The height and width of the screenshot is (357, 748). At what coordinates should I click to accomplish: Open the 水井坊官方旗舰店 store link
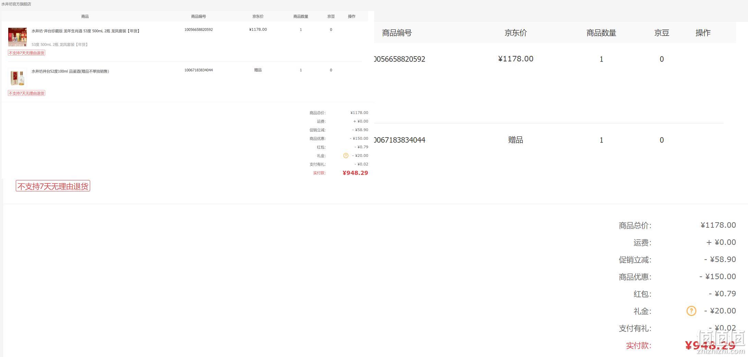click(x=16, y=4)
